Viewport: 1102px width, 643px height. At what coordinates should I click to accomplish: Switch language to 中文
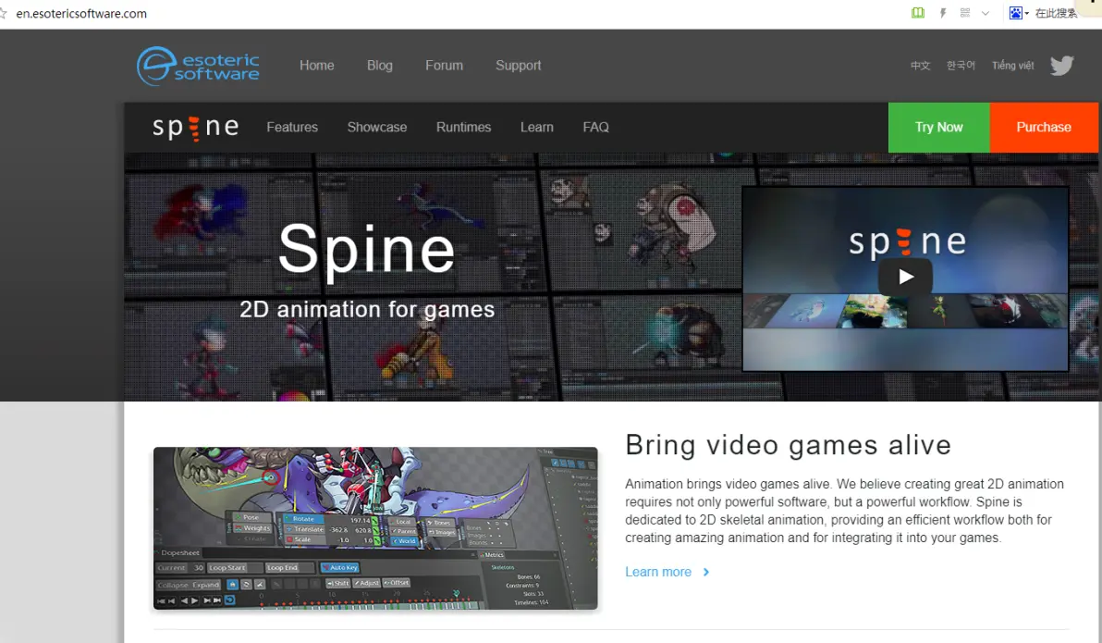920,66
